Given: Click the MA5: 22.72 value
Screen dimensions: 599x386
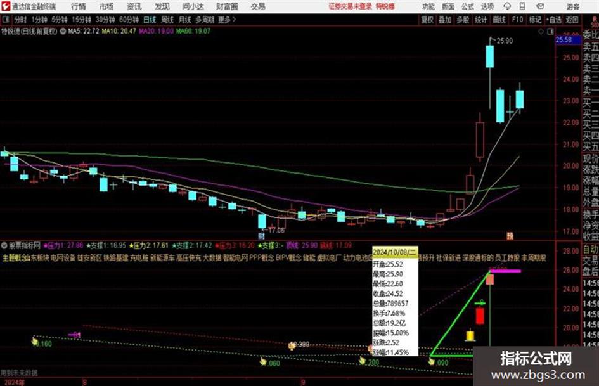Looking at the screenshot, I should (x=84, y=31).
